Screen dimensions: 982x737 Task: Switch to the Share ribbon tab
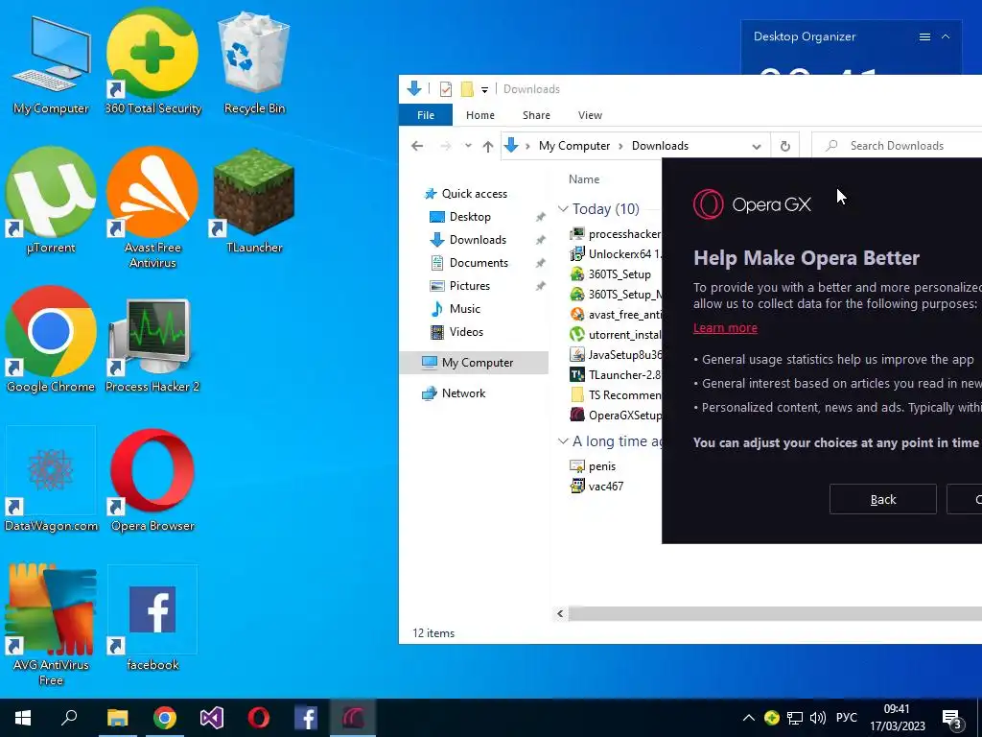pyautogui.click(x=537, y=115)
